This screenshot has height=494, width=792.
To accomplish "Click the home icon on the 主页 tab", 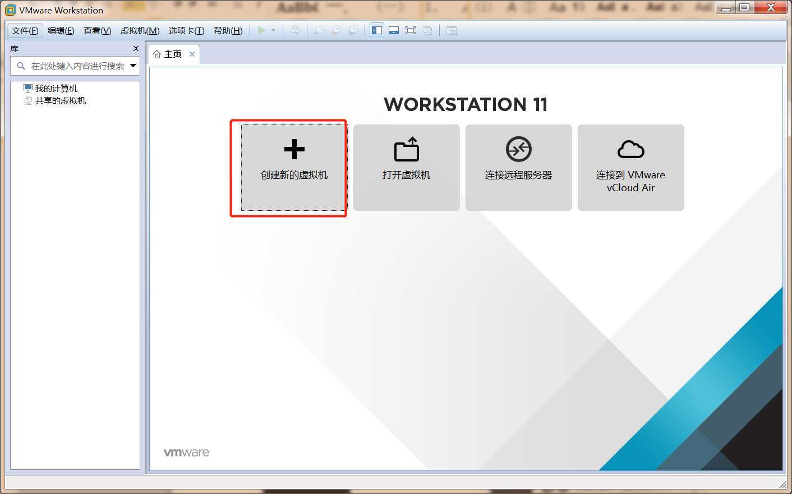I will click(x=157, y=54).
